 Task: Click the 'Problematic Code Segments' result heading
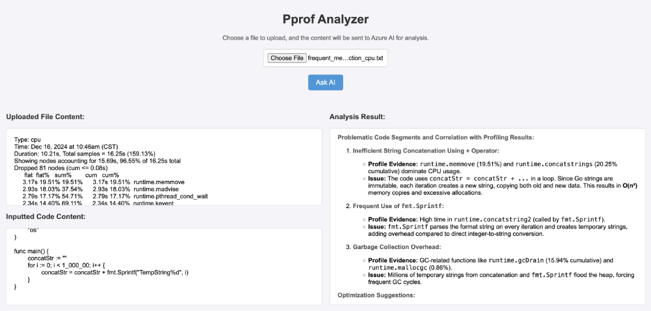(436, 137)
